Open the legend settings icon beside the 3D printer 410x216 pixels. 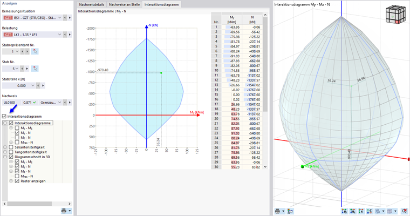290,211
